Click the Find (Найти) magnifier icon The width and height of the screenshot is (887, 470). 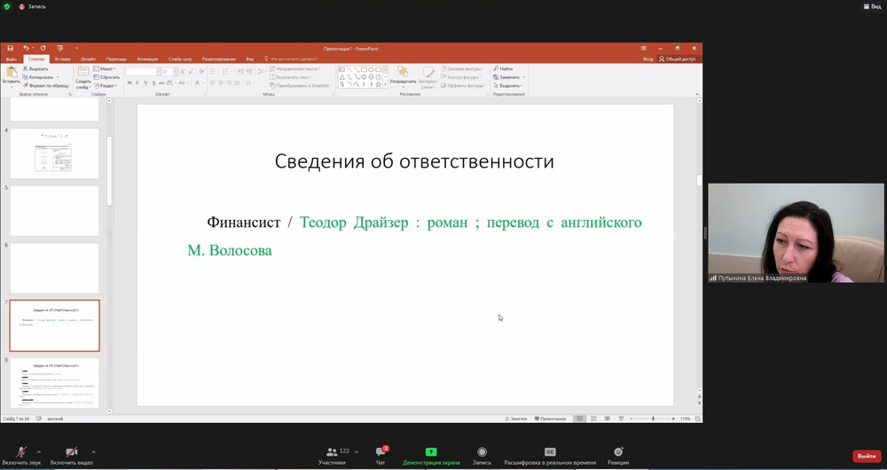[503, 68]
